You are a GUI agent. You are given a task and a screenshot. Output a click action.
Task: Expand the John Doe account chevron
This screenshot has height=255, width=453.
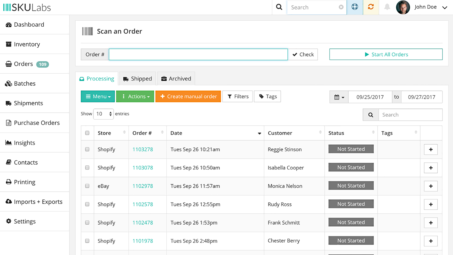[x=445, y=8]
